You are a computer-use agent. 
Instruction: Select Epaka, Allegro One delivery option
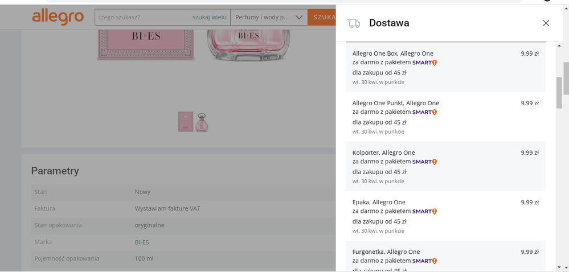click(x=445, y=216)
